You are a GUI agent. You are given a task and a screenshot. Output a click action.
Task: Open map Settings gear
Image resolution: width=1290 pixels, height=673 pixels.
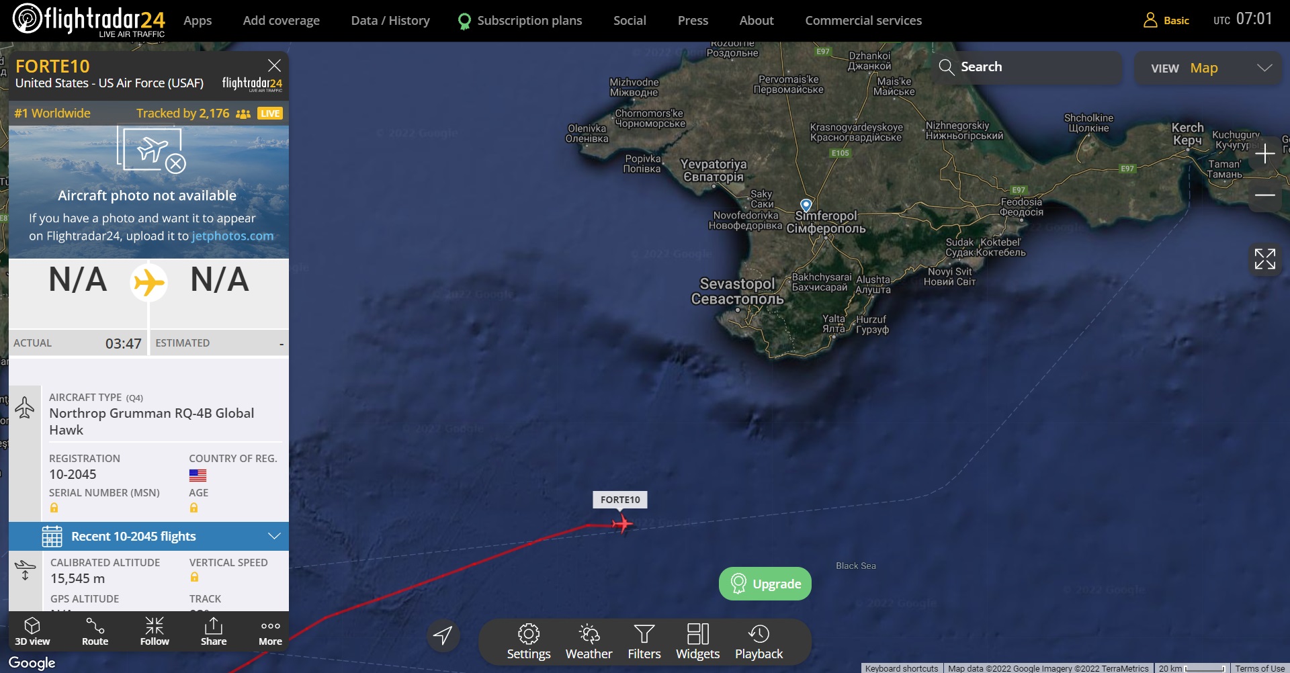point(529,641)
